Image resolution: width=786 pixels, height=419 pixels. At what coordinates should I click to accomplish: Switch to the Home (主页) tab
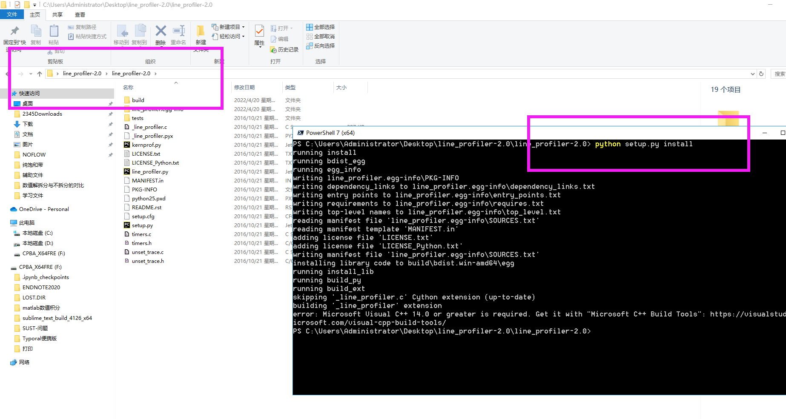(35, 14)
